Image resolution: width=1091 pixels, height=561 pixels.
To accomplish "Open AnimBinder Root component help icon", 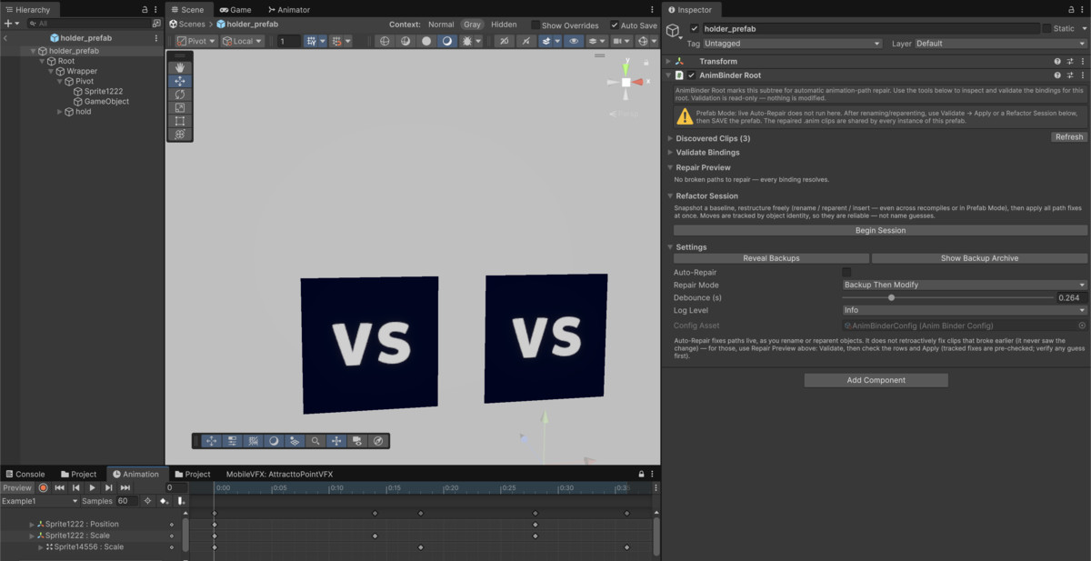I will pos(1057,75).
